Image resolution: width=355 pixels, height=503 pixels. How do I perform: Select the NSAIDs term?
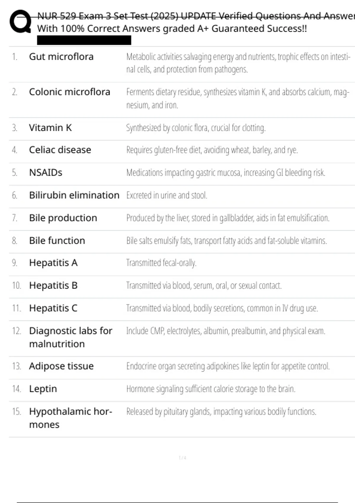[46, 172]
